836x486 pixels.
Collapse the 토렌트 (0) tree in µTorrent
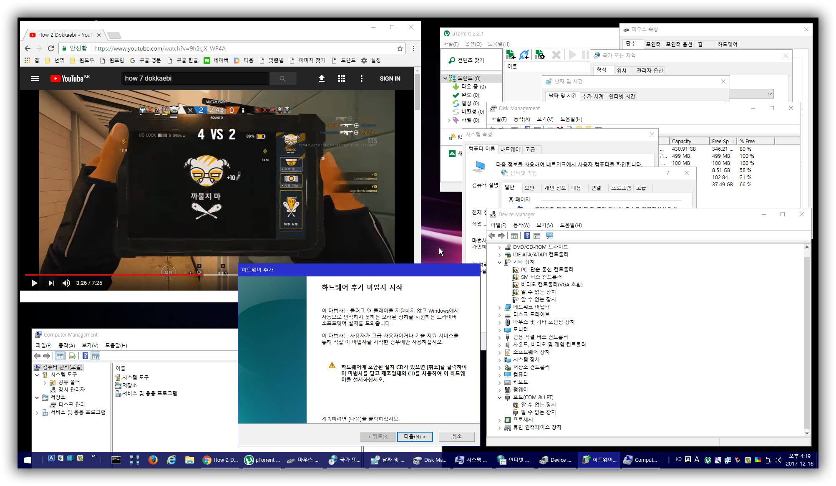coord(445,78)
